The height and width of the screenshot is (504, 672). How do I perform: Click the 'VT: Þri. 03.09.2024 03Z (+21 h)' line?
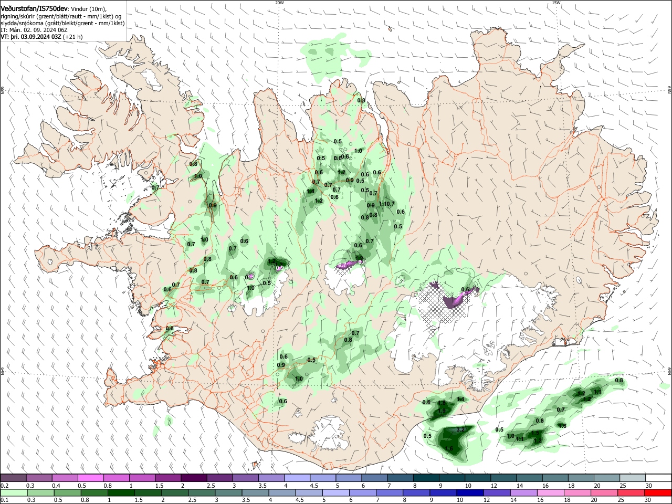42,37
